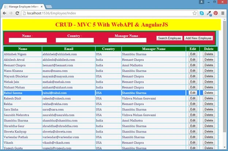Open the color picker extension icon
The image size is (228, 151).
[209, 14]
